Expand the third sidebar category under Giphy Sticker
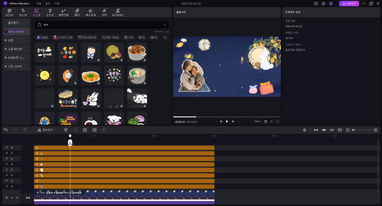Viewport: 382px width, 206px height. coord(16,57)
